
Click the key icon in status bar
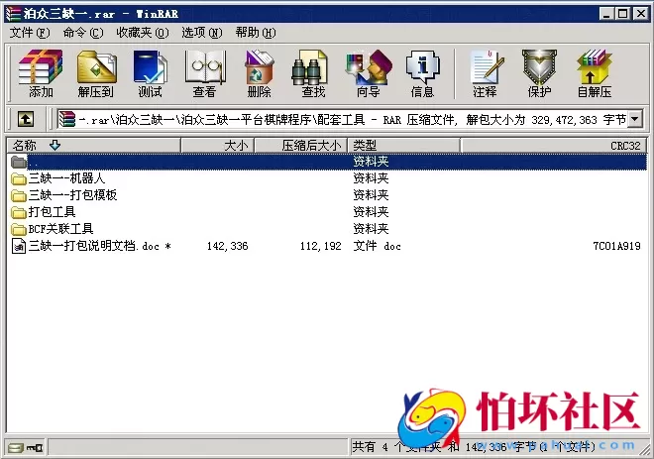[x=35, y=448]
